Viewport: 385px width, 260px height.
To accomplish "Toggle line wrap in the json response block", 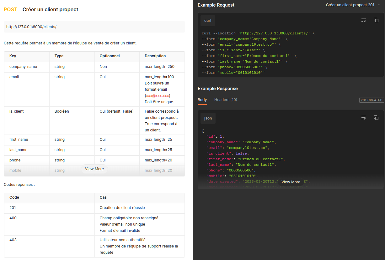I will [x=364, y=118].
